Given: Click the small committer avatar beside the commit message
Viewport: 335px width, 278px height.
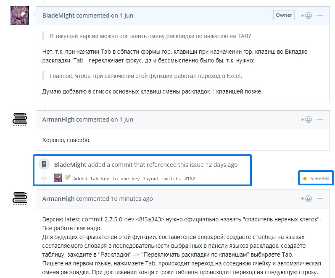Looking at the screenshot, I should (x=58, y=178).
